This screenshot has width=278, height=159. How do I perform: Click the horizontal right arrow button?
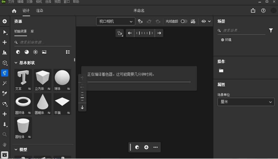coord(159,33)
